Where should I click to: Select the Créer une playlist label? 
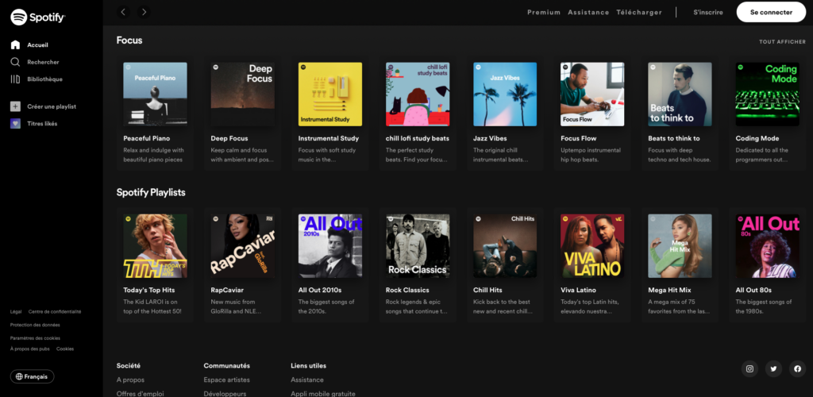tap(52, 106)
